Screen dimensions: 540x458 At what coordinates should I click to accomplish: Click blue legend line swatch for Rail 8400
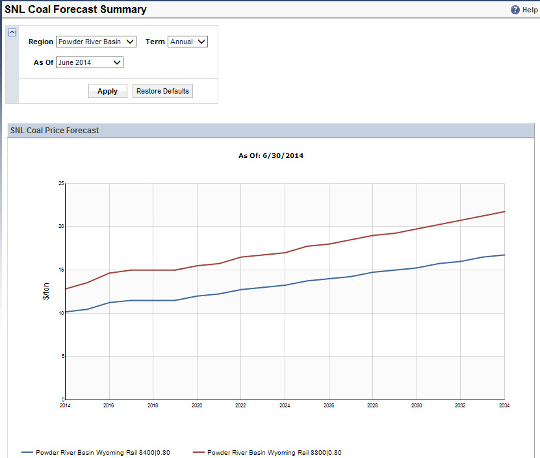tap(27, 452)
